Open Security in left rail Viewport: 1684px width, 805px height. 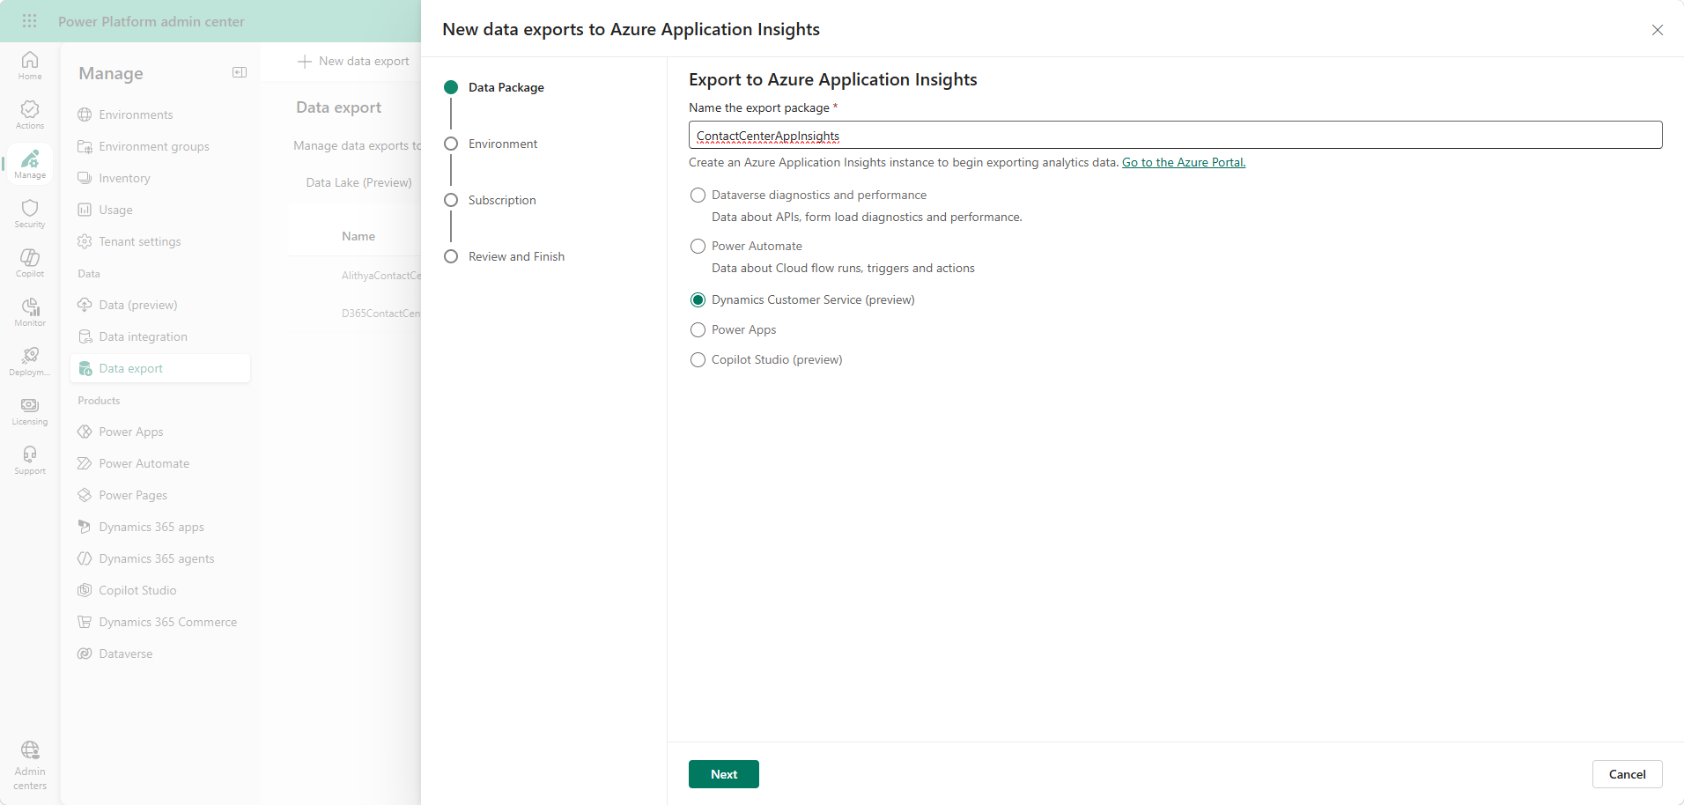[30, 214]
